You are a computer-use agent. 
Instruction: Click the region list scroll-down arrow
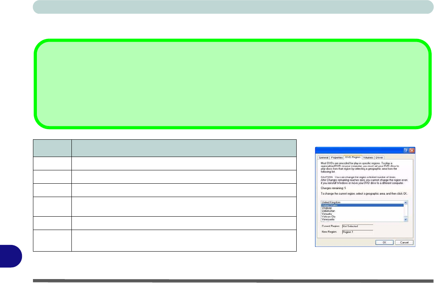tap(406, 219)
